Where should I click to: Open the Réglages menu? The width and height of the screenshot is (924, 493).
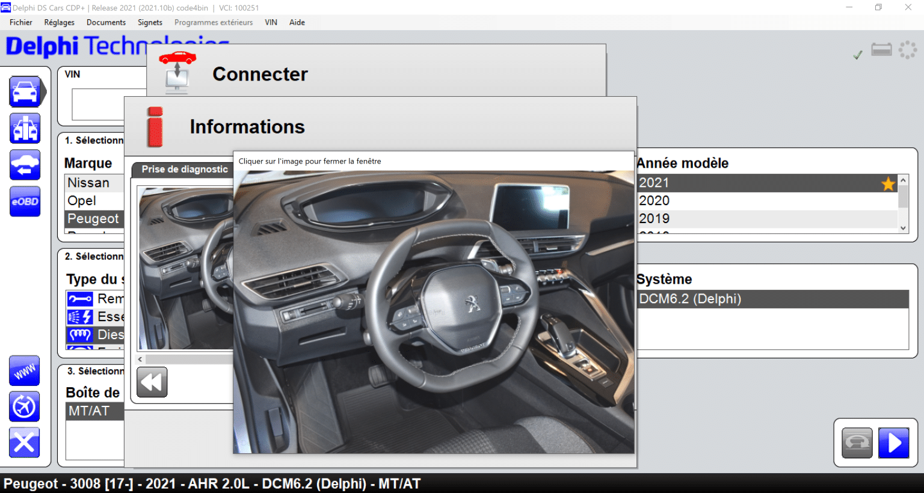[59, 22]
